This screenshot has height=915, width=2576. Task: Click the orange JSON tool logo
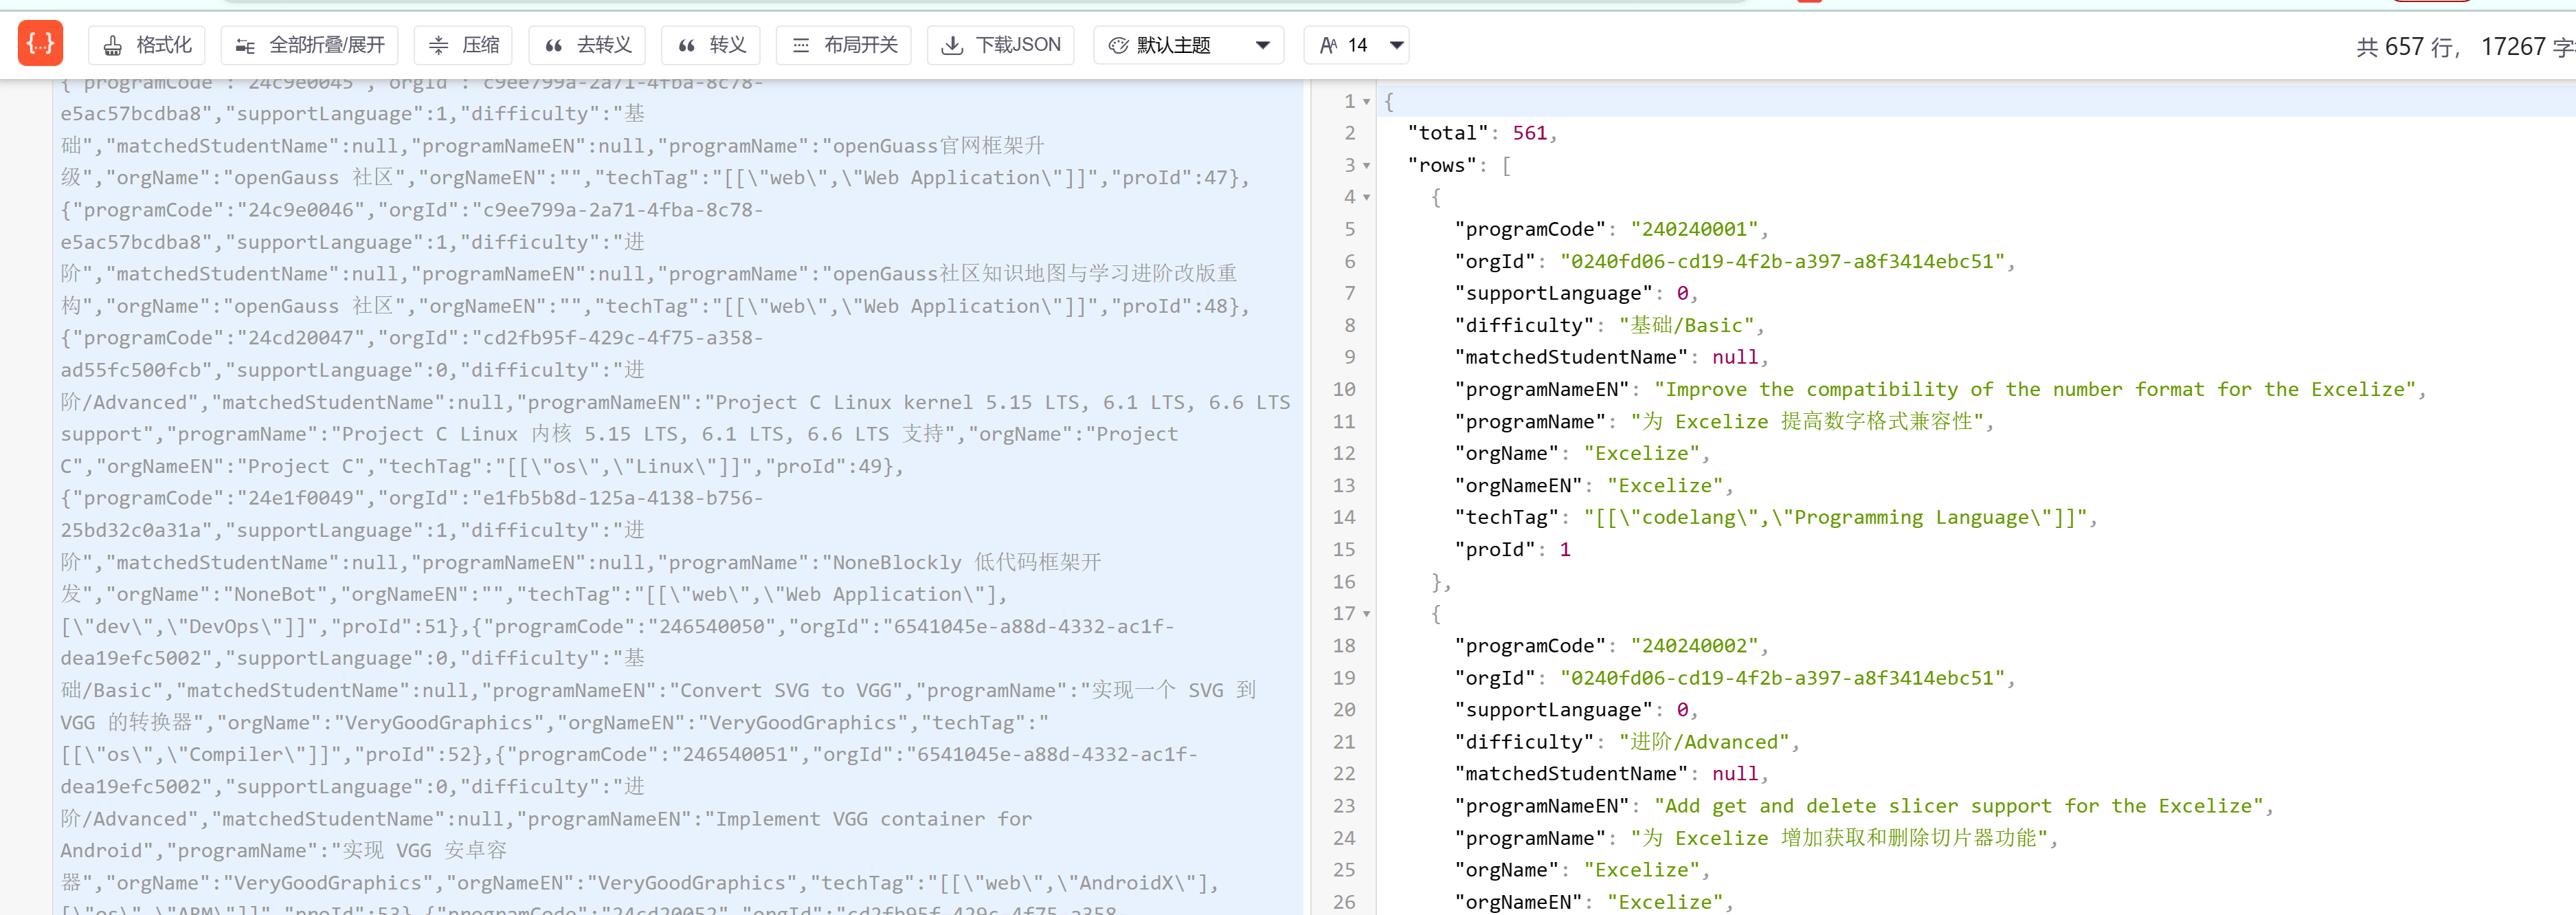[40, 44]
